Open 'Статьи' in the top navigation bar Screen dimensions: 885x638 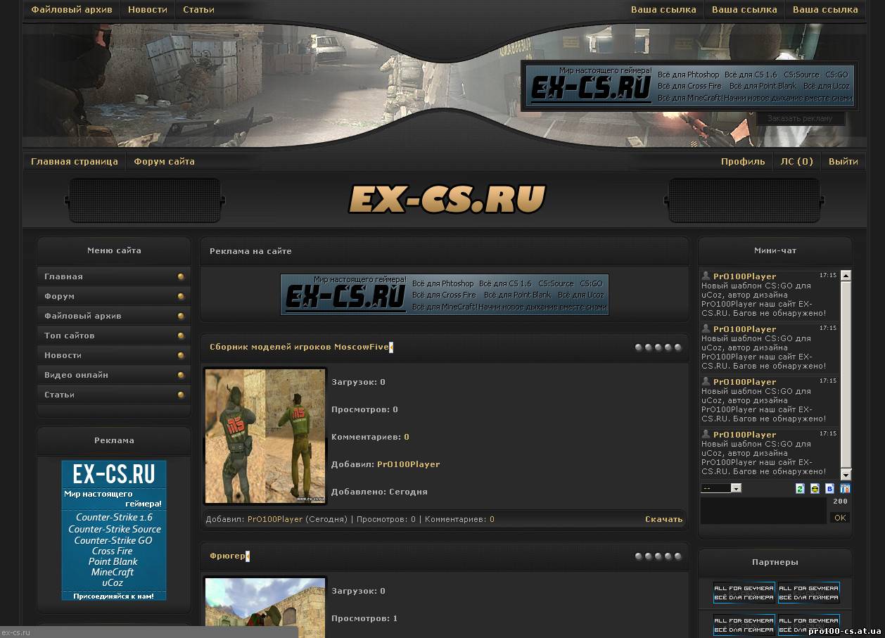click(x=198, y=10)
